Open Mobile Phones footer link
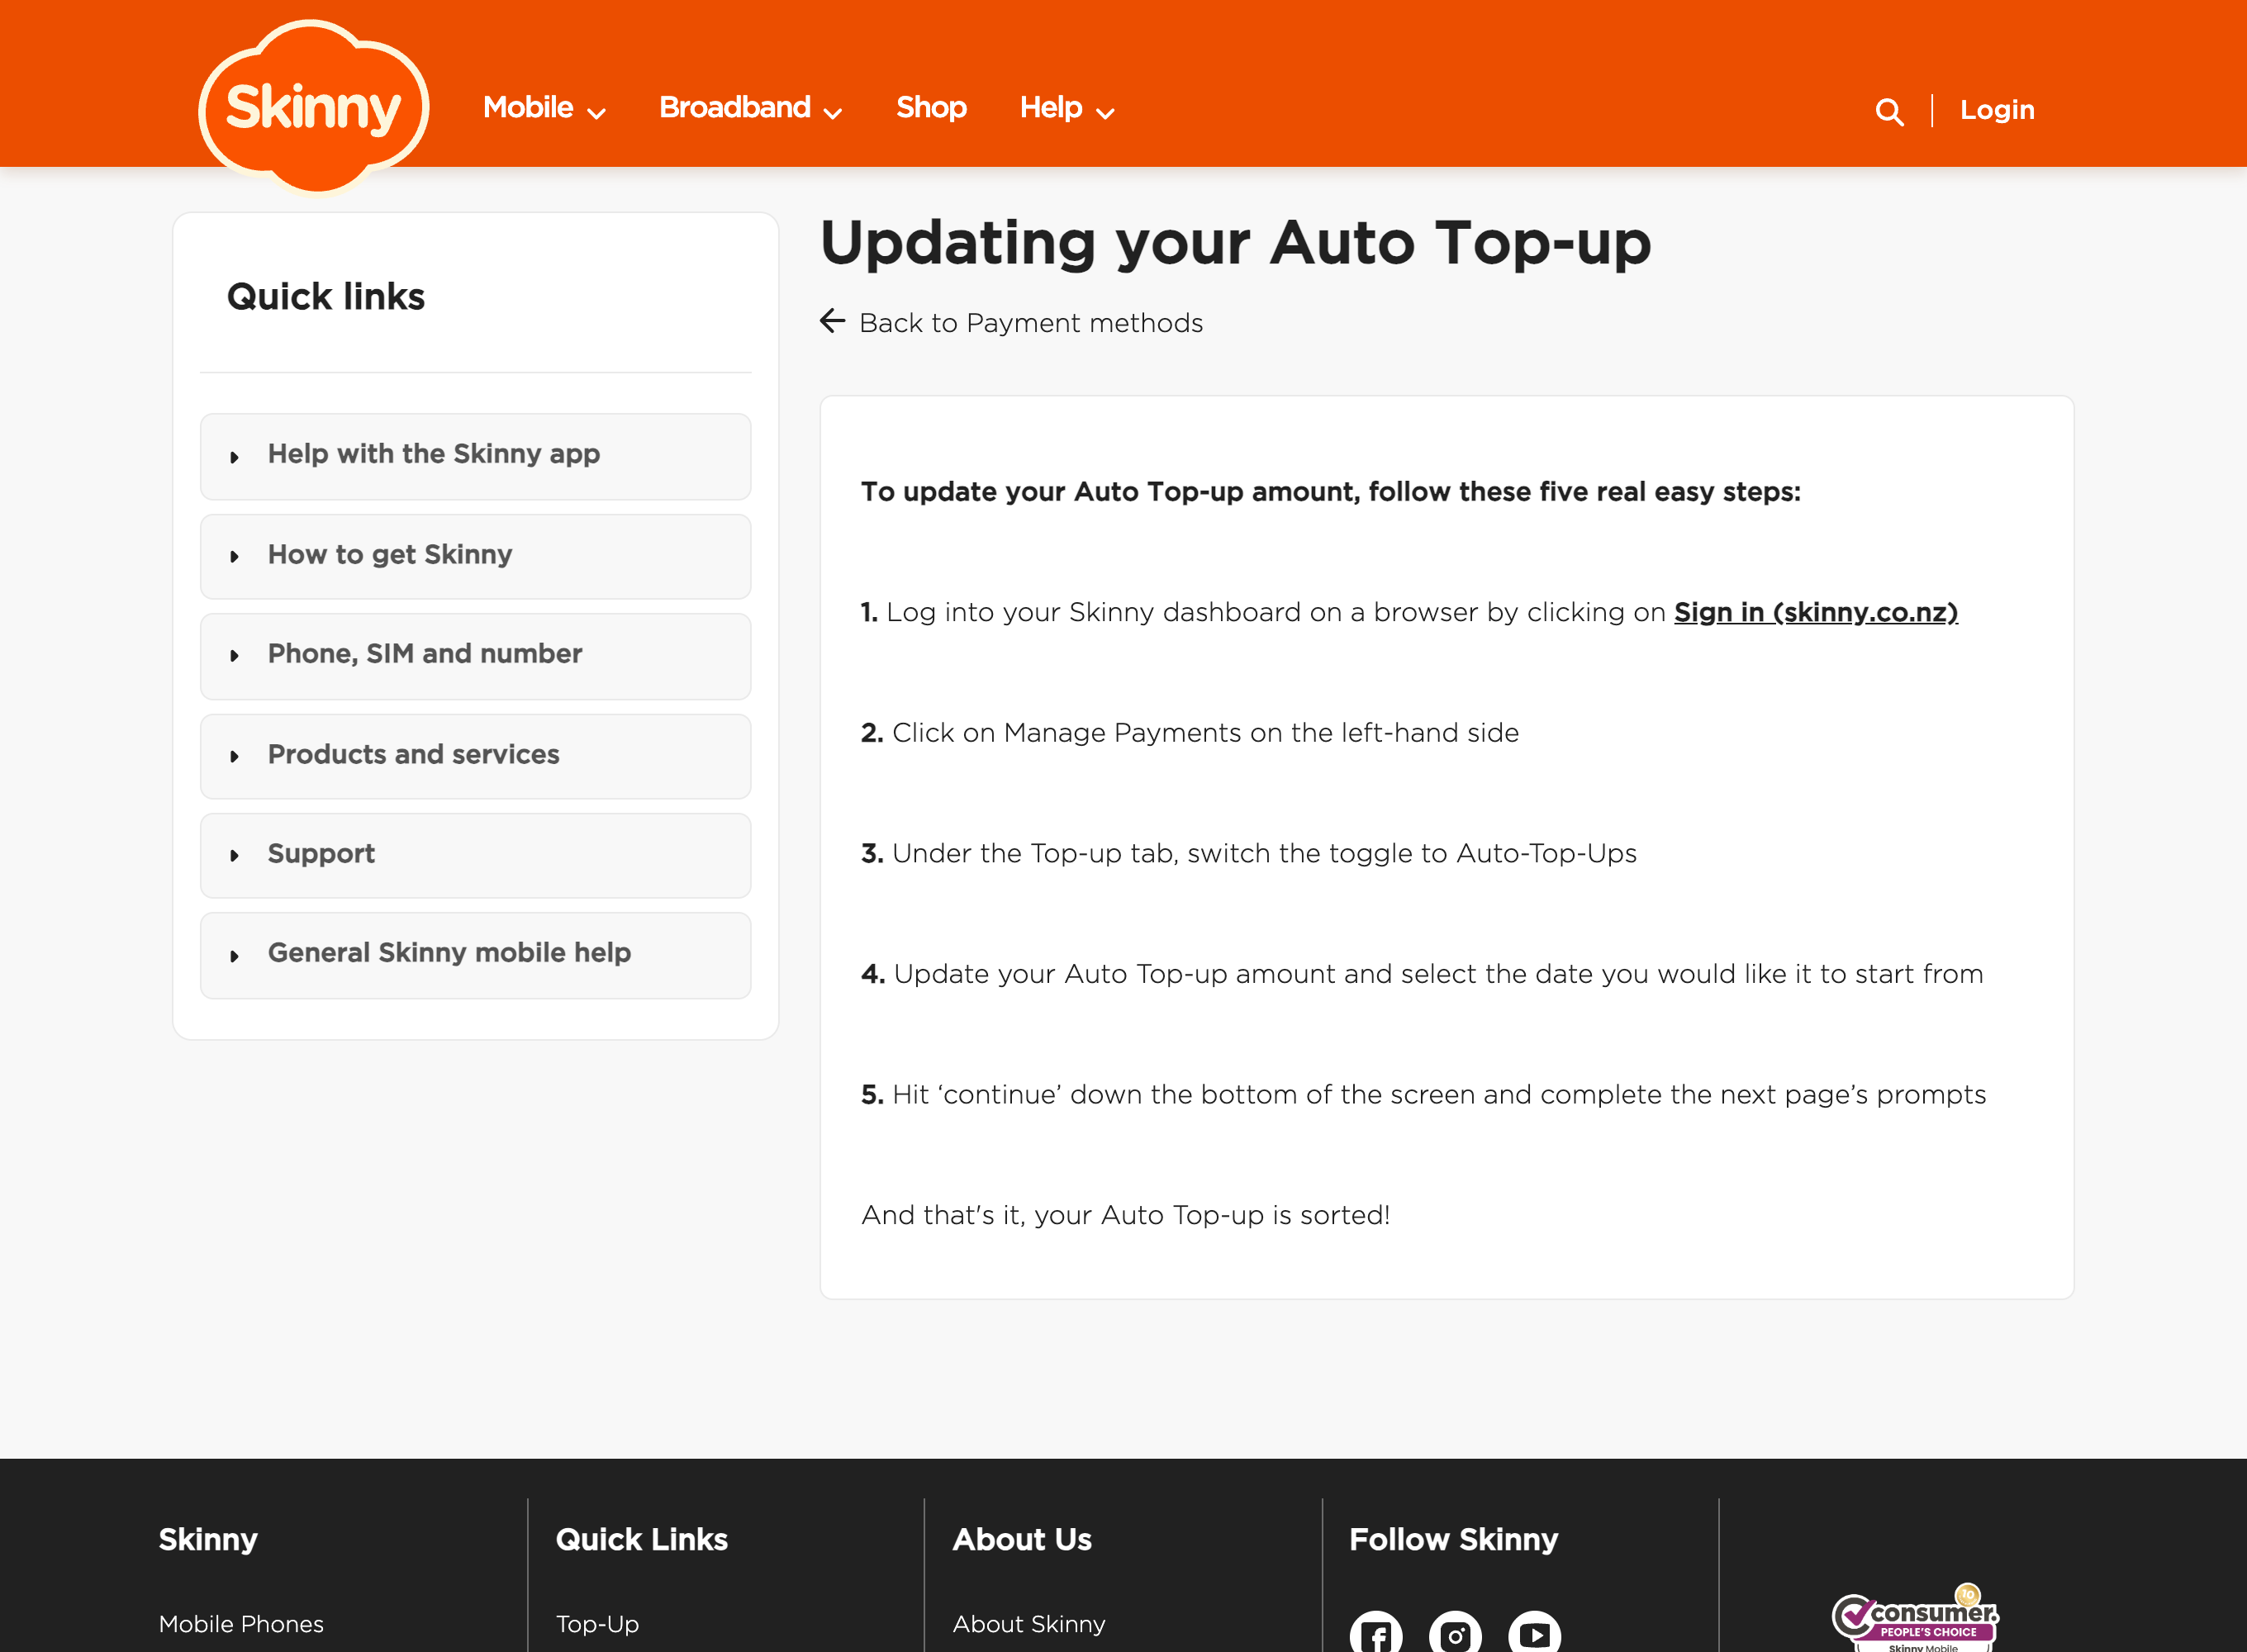2247x1652 pixels. [241, 1623]
